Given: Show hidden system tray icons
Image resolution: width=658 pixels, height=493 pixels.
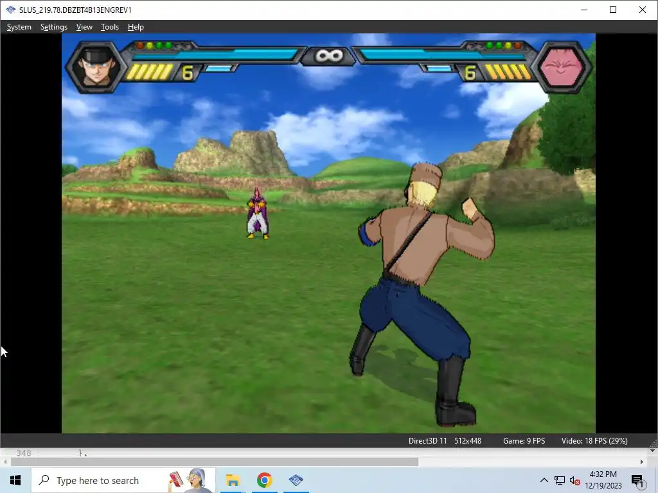Looking at the screenshot, I should (x=544, y=480).
